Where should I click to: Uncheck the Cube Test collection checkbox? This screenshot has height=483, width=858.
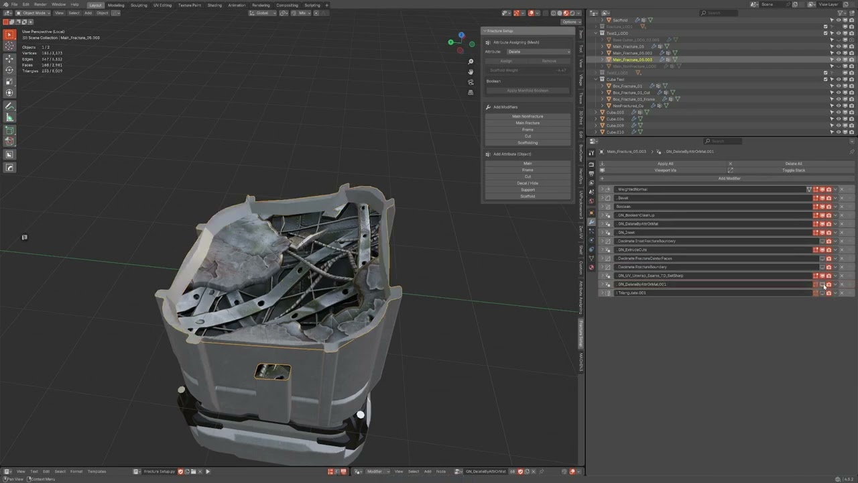point(825,79)
